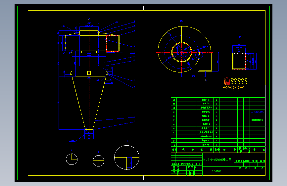Select the red-dashed inner circle in top view
The image size is (287, 186).
click(182, 52)
